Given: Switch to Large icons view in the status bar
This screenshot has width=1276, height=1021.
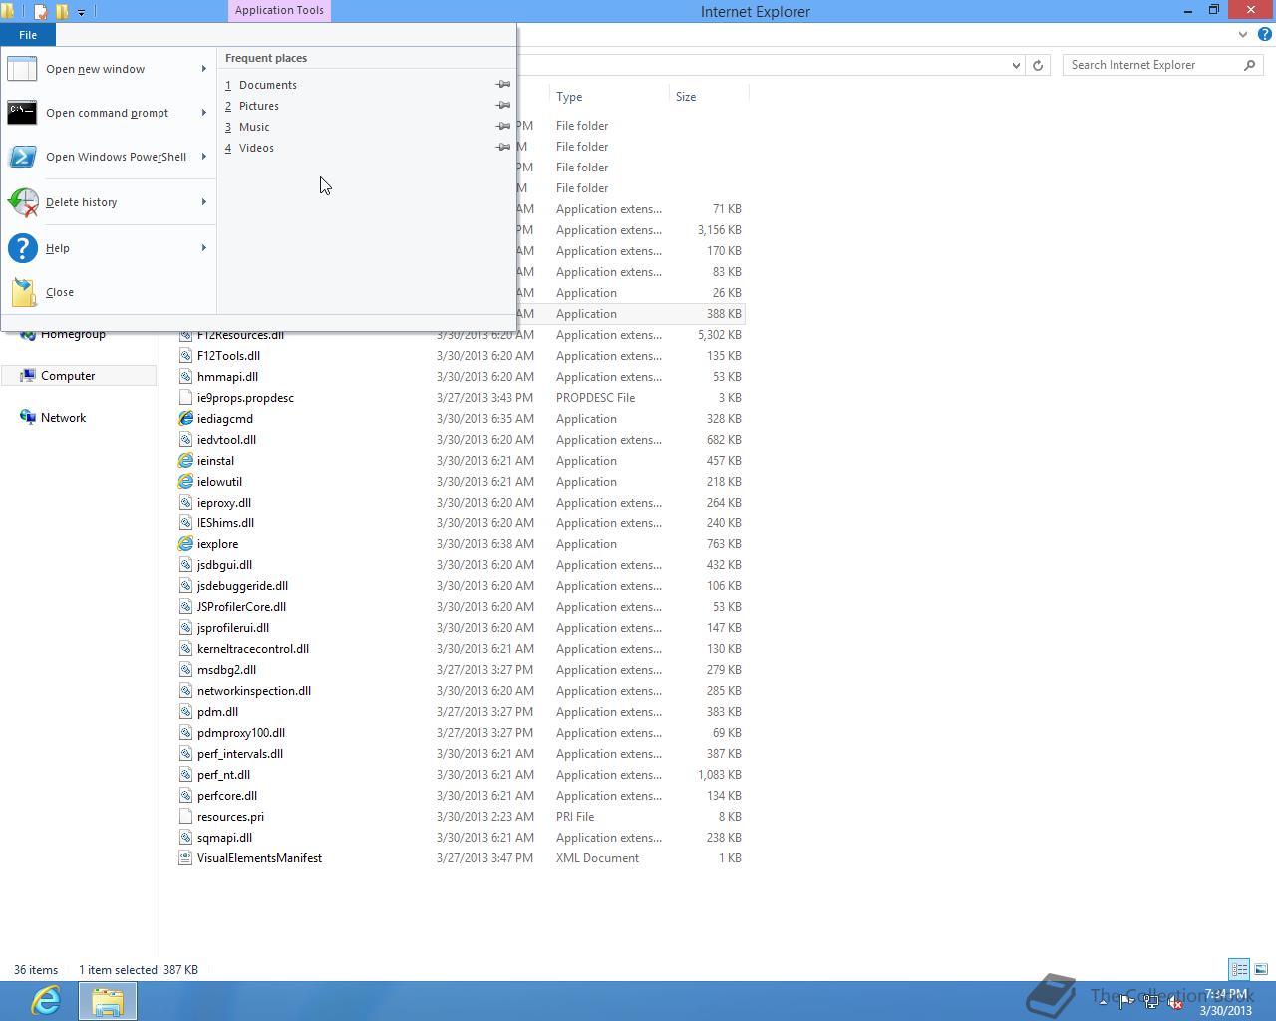Looking at the screenshot, I should coord(1261,969).
